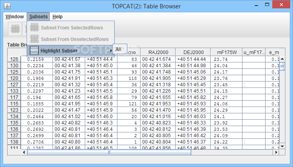
Task: Click the Subset From SelectedRows icon
Action: [x=34, y=27]
